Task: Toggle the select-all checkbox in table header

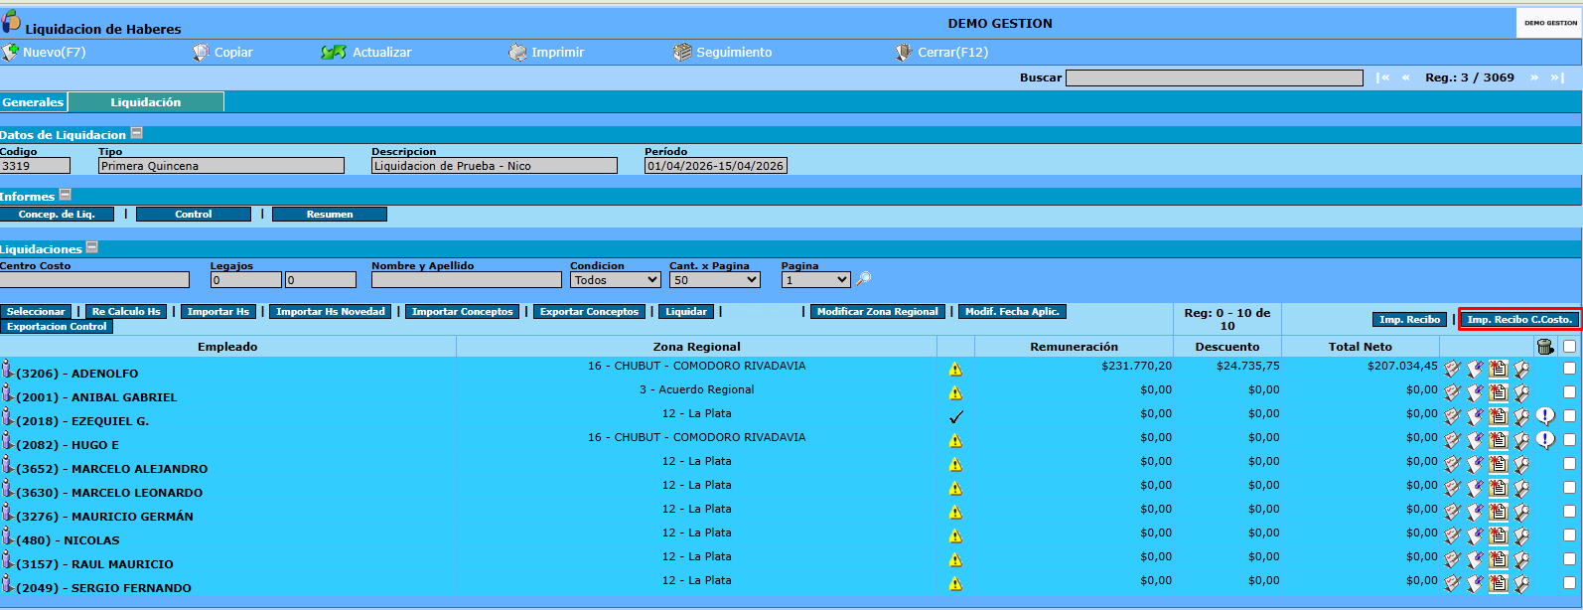Action: pyautogui.click(x=1569, y=347)
